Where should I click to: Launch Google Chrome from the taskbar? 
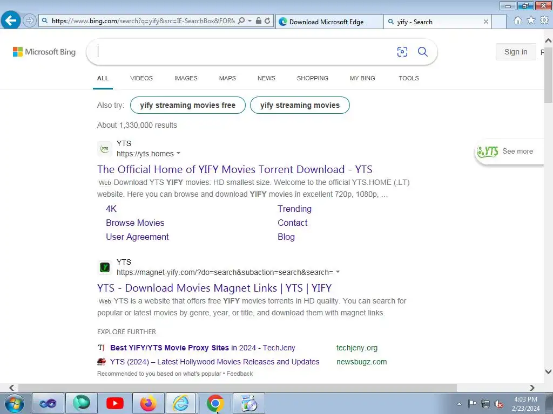click(215, 403)
